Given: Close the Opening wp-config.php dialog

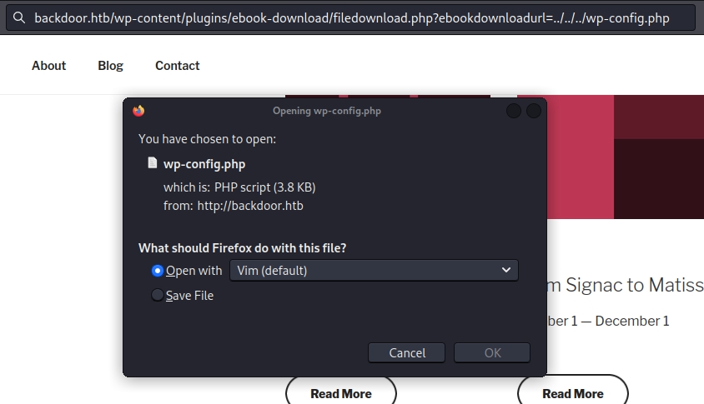Looking at the screenshot, I should click(534, 111).
